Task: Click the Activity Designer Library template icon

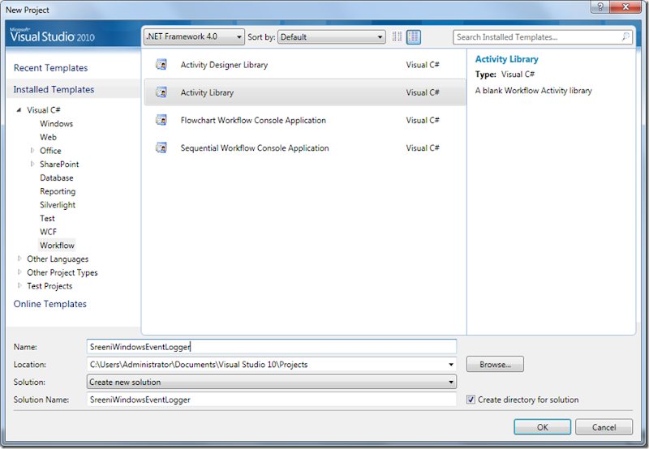Action: pos(161,65)
